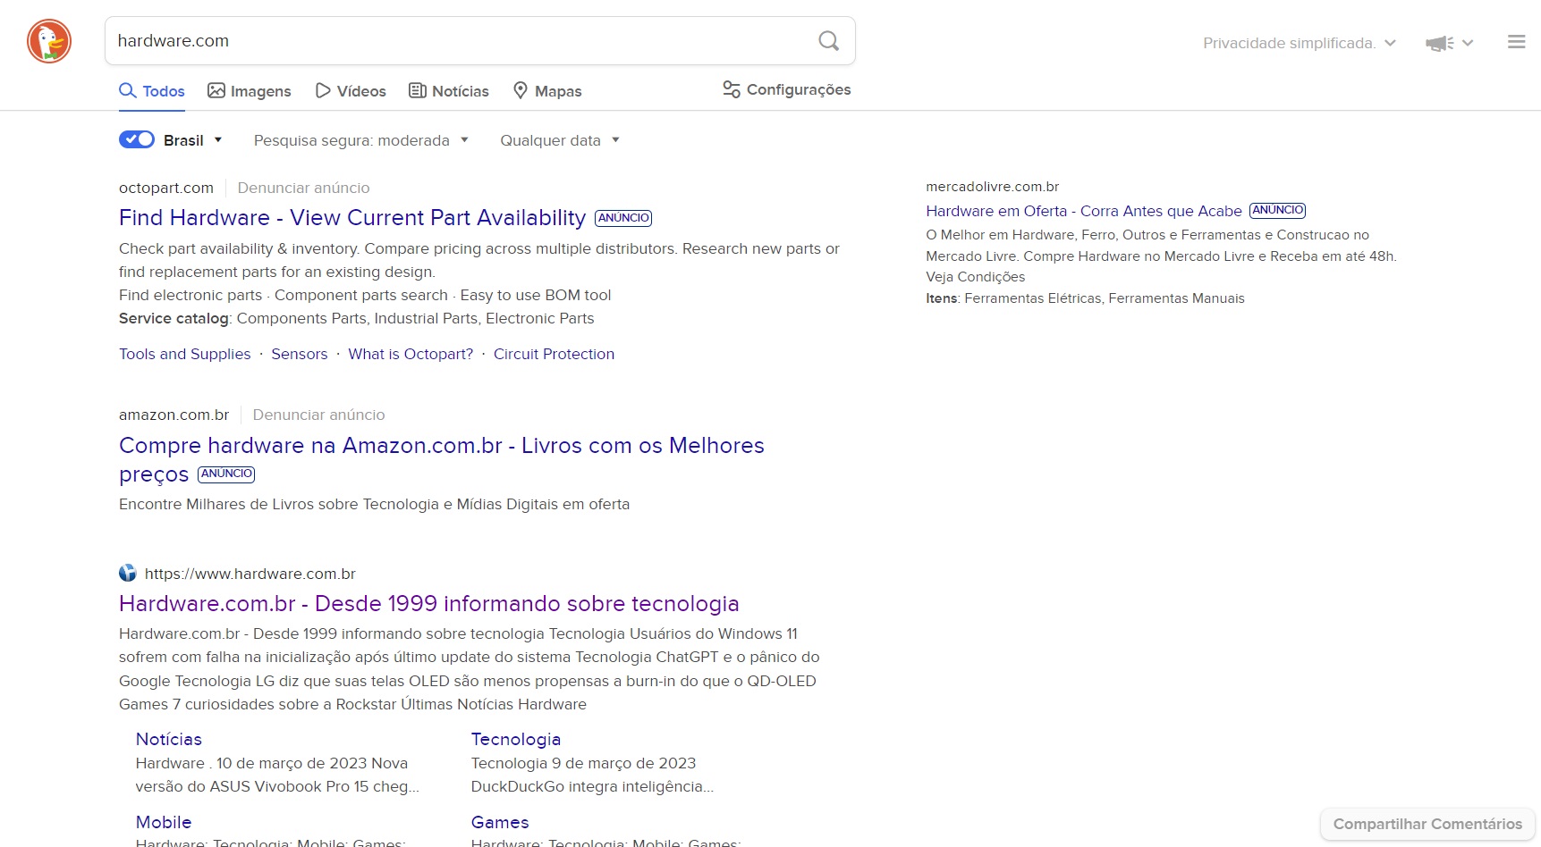
Task: Open What is Octopart? link
Action: [x=411, y=354]
